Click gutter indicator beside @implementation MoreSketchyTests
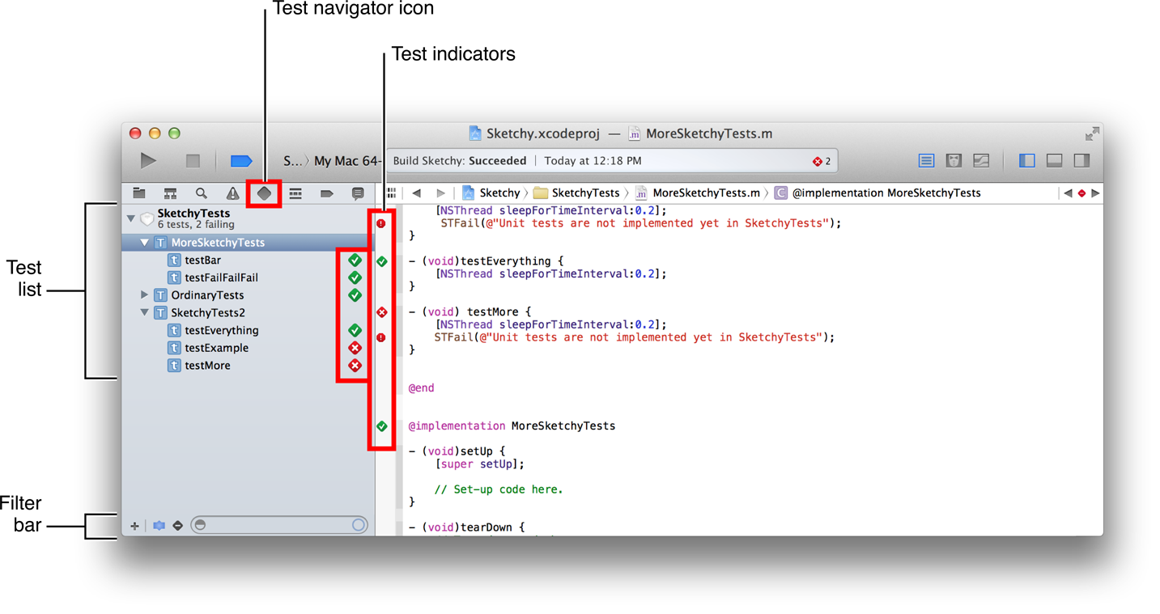Viewport: 1160px width, 614px height. pos(381,426)
